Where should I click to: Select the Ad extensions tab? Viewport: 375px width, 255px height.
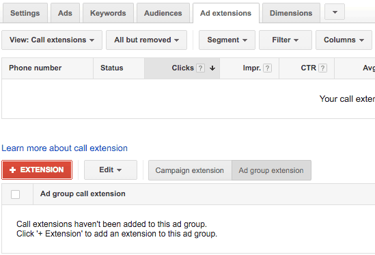226,13
